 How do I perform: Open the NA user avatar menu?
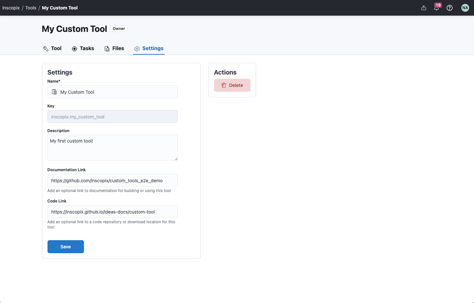click(x=465, y=8)
